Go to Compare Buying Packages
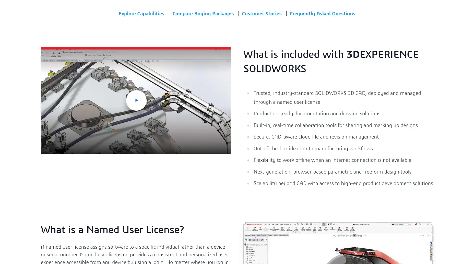The width and height of the screenshot is (474, 264). pyautogui.click(x=203, y=14)
